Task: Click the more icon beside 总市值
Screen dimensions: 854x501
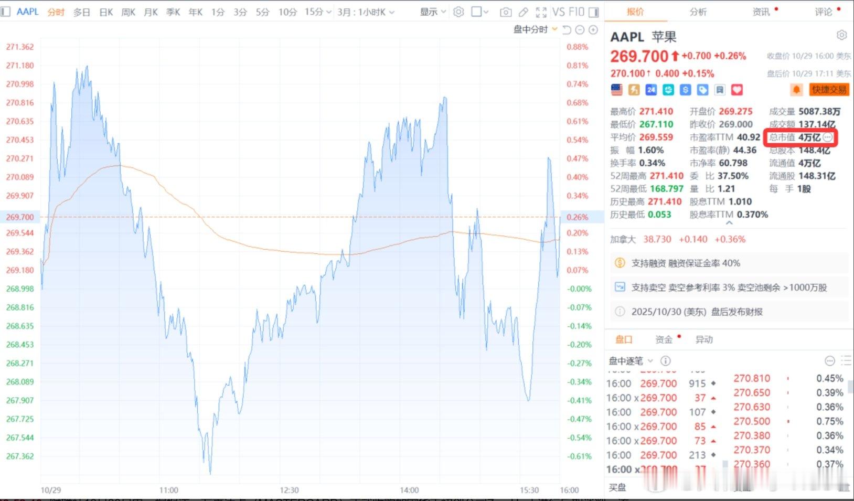Action: tap(828, 137)
